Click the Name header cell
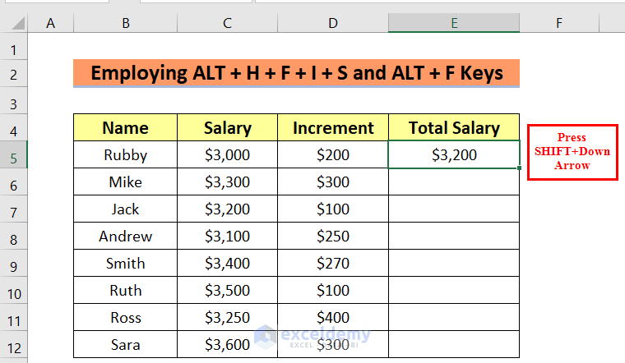Image resolution: width=625 pixels, height=363 pixels. [x=126, y=127]
